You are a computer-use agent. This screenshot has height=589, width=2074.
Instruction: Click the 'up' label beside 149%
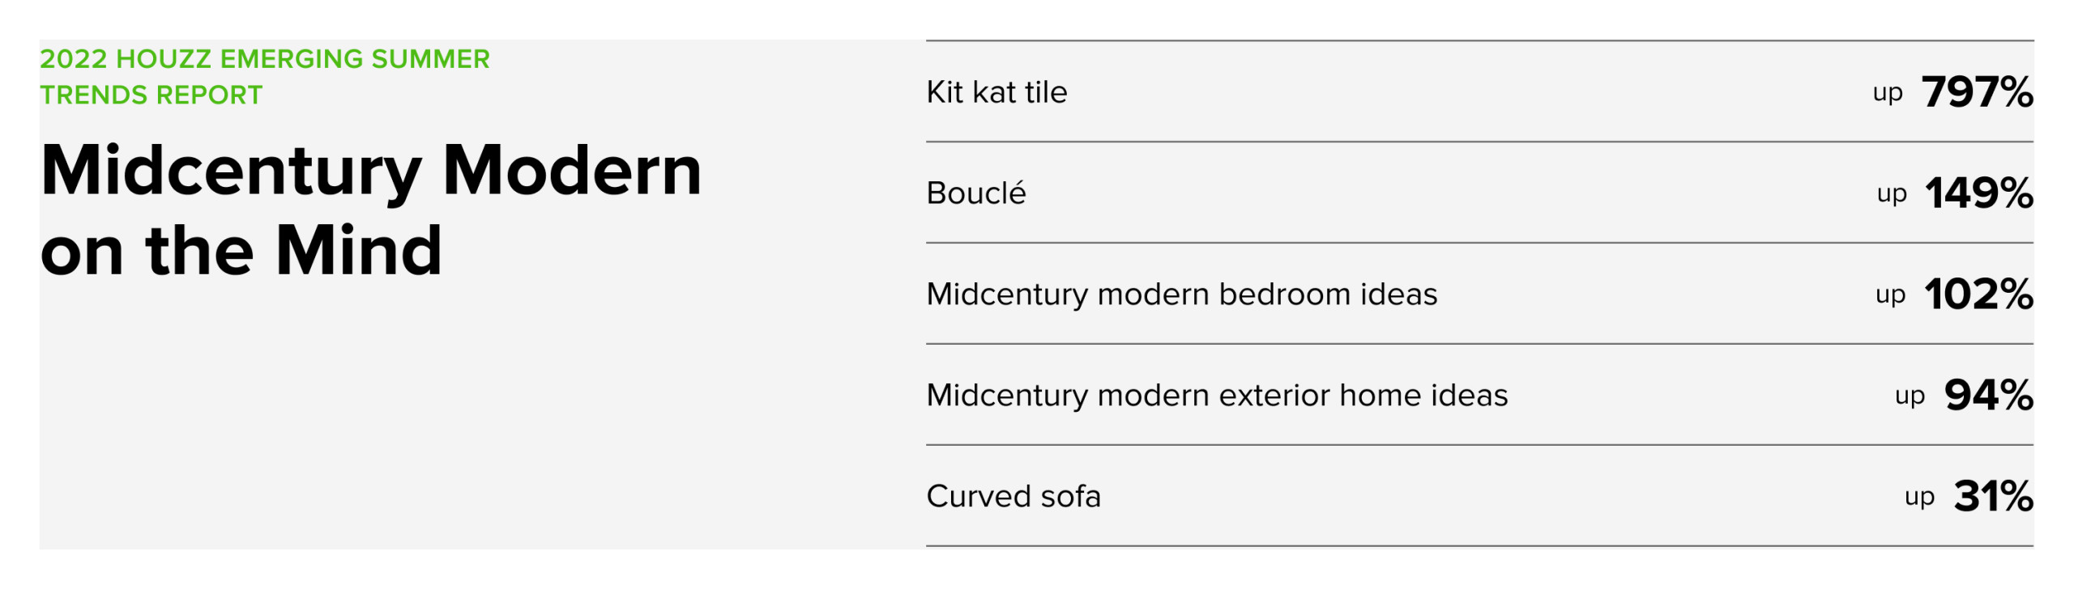1892,195
